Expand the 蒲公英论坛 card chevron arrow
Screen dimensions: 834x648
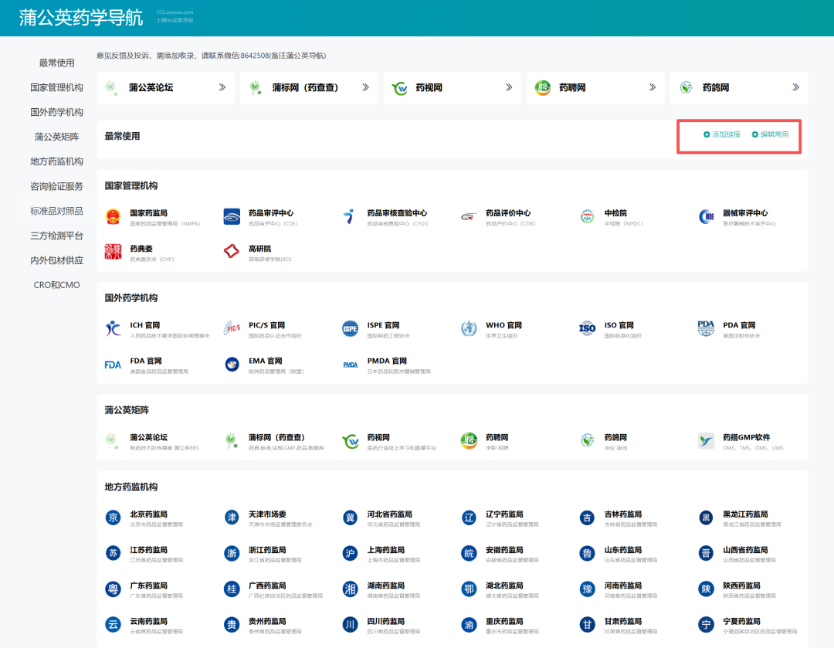coord(222,87)
